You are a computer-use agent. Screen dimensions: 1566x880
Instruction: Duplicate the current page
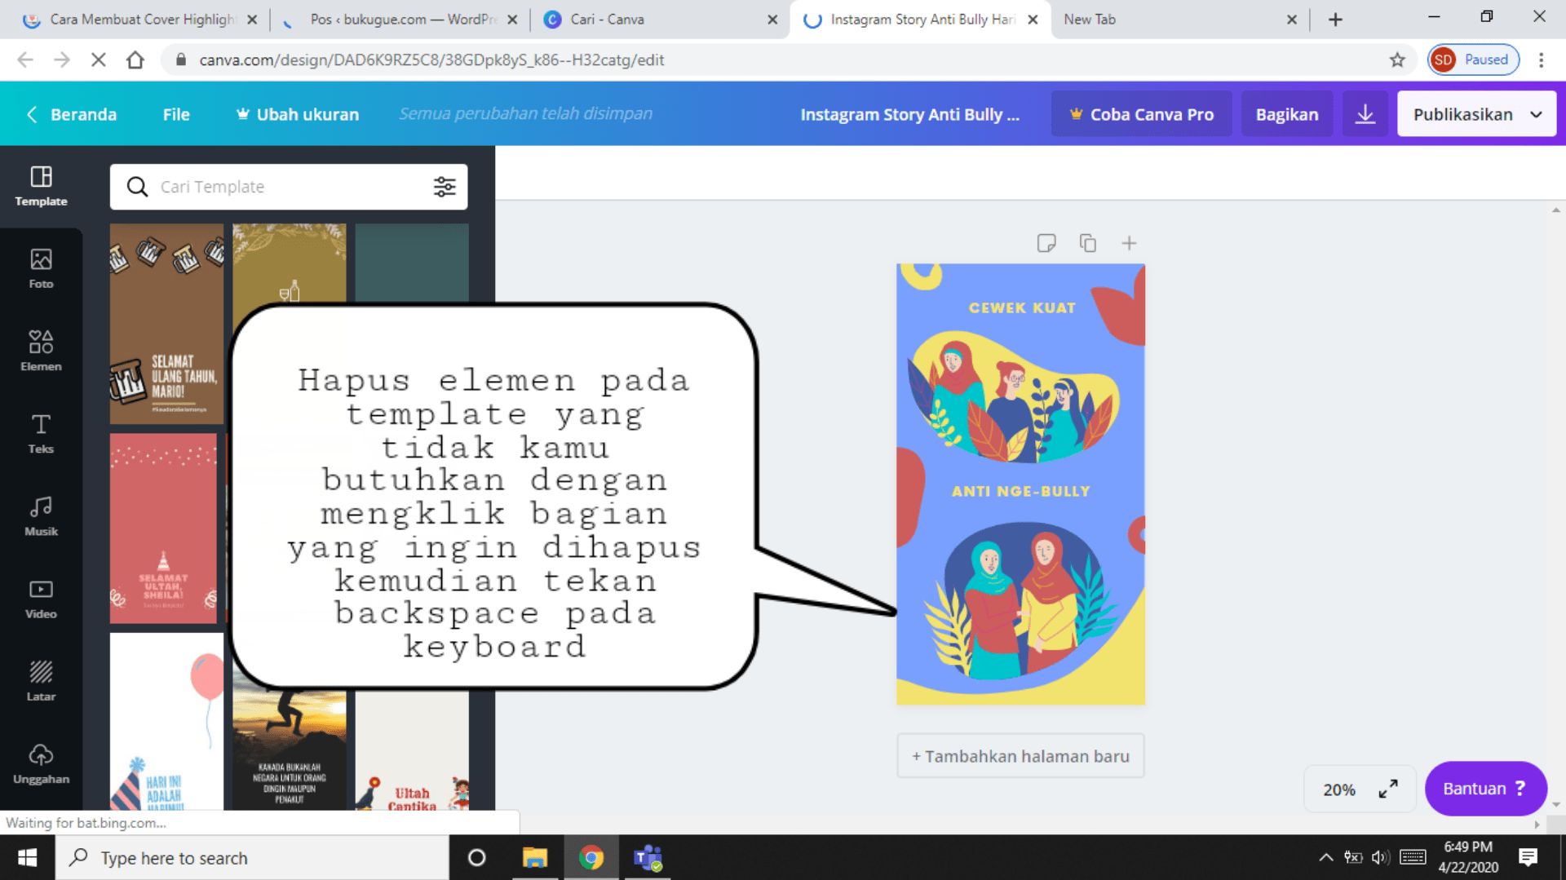coord(1087,242)
